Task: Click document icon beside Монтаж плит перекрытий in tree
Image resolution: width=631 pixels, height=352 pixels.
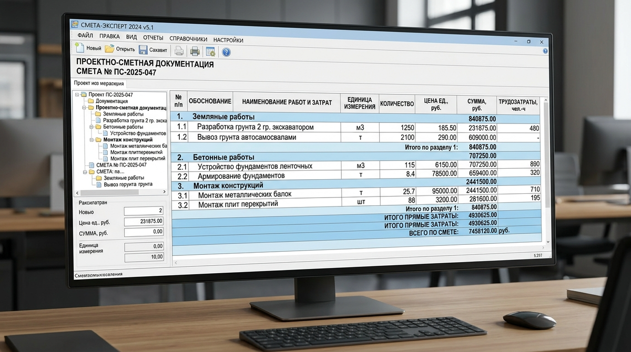Action: tap(106, 158)
